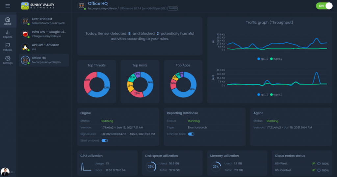
Task: Expand options next to user avatar
Action: tap(13, 172)
